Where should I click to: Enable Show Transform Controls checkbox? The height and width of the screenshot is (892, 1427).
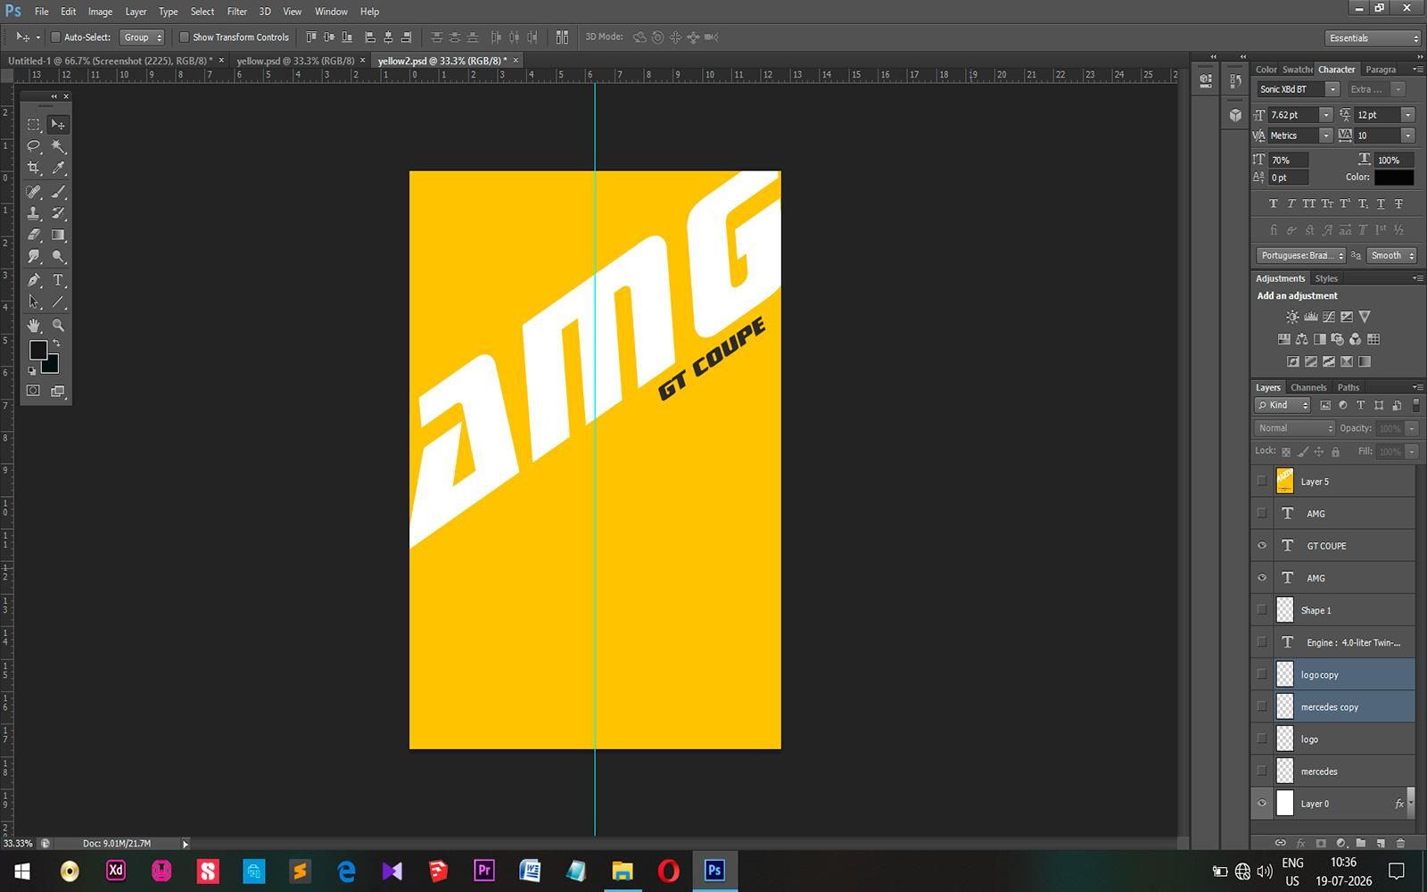click(184, 37)
